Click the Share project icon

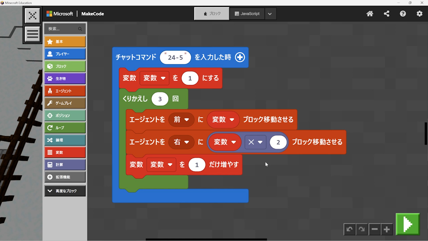click(387, 14)
